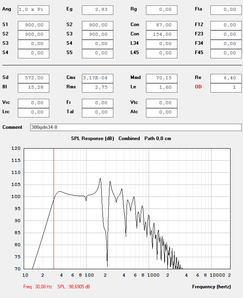Click the 'SPL Response (dB)' chart title
This screenshot has width=243, height=298.
pos(92,138)
